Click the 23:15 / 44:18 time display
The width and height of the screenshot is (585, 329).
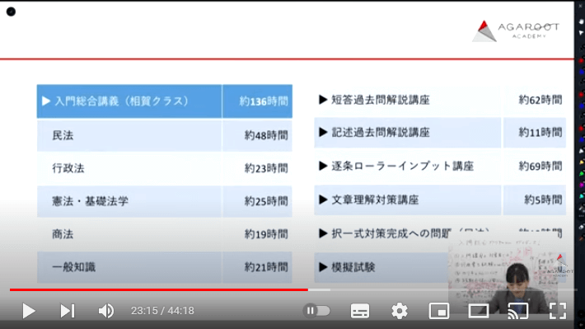pos(162,311)
